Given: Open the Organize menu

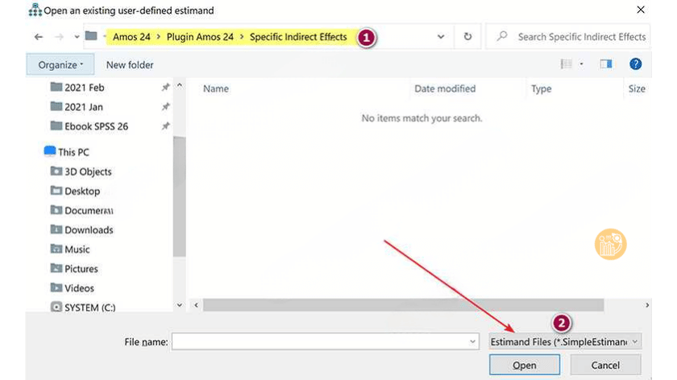Looking at the screenshot, I should point(60,64).
